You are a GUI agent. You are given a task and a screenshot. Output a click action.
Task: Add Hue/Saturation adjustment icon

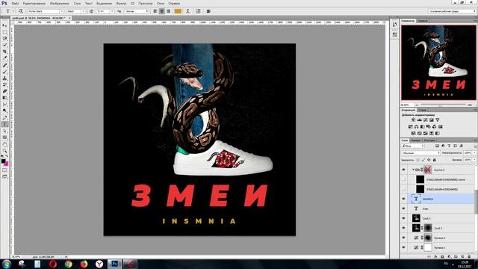[410, 126]
